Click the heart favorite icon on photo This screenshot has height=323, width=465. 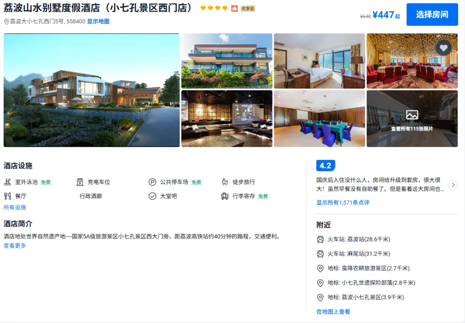(x=443, y=48)
